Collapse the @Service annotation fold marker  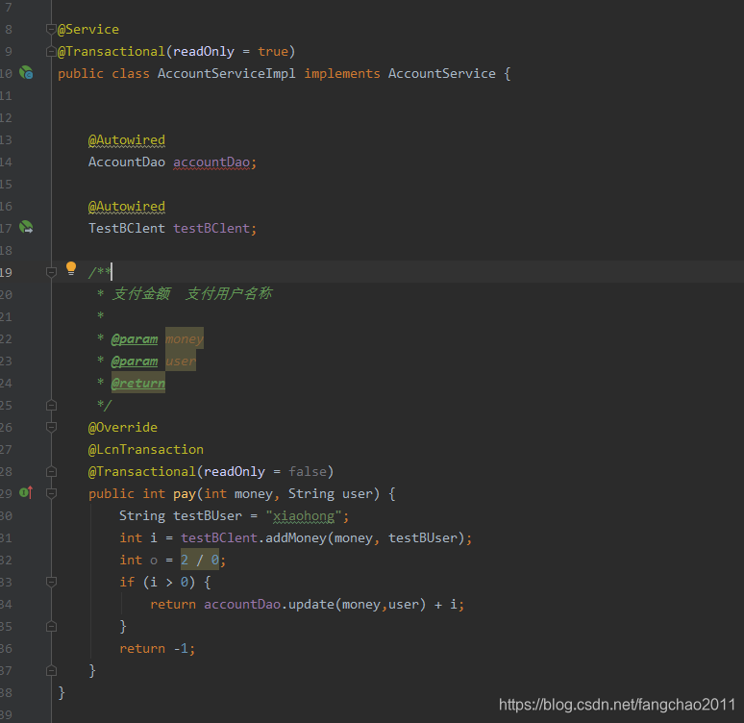tap(51, 30)
